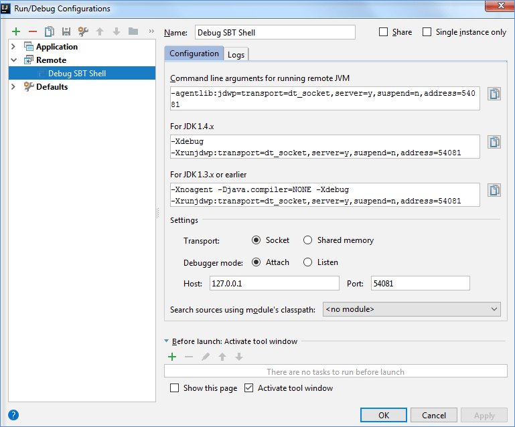Confirm with the OK button
Image resolution: width=515 pixels, height=427 pixels.
point(384,415)
